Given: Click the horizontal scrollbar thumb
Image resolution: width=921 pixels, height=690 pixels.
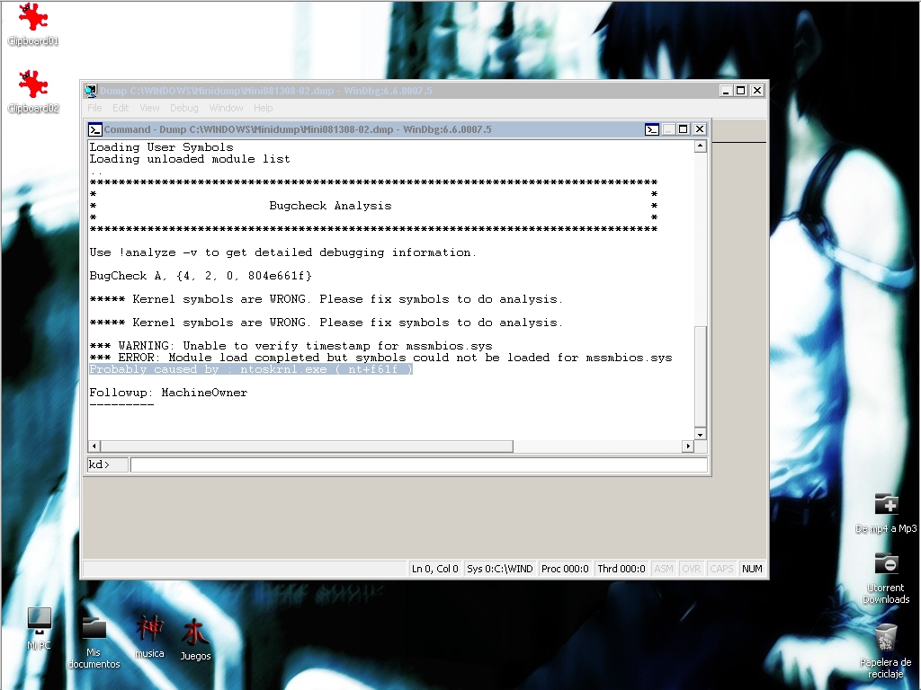Looking at the screenshot, I should pyautogui.click(x=307, y=447).
